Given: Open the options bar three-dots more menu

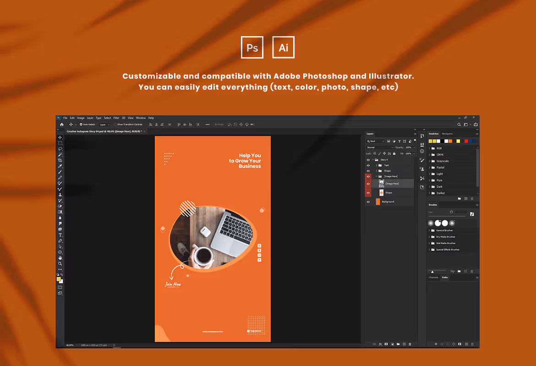Looking at the screenshot, I should coord(208,124).
